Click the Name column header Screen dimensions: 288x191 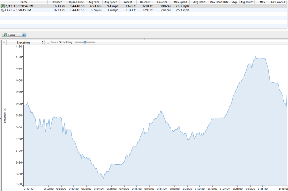pyautogui.click(x=24, y=2)
